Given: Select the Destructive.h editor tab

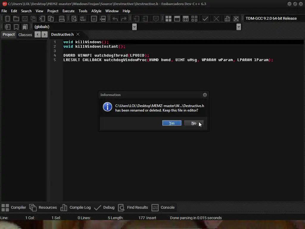Looking at the screenshot, I should 62,35.
